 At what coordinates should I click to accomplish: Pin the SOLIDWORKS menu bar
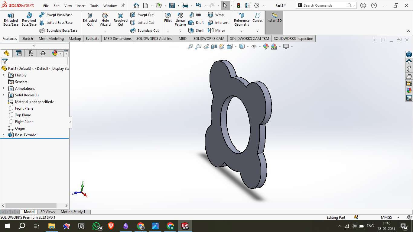(123, 5)
